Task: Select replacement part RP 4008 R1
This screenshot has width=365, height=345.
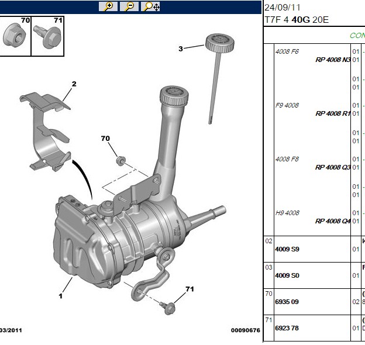Action: point(333,113)
